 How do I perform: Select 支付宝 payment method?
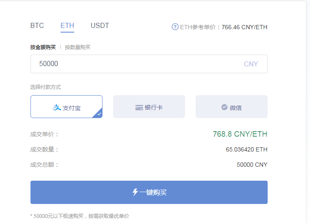pyautogui.click(x=66, y=107)
